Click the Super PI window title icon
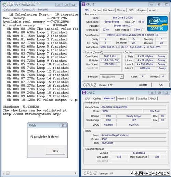This screenshot has width=171, height=177. tap(4, 4)
